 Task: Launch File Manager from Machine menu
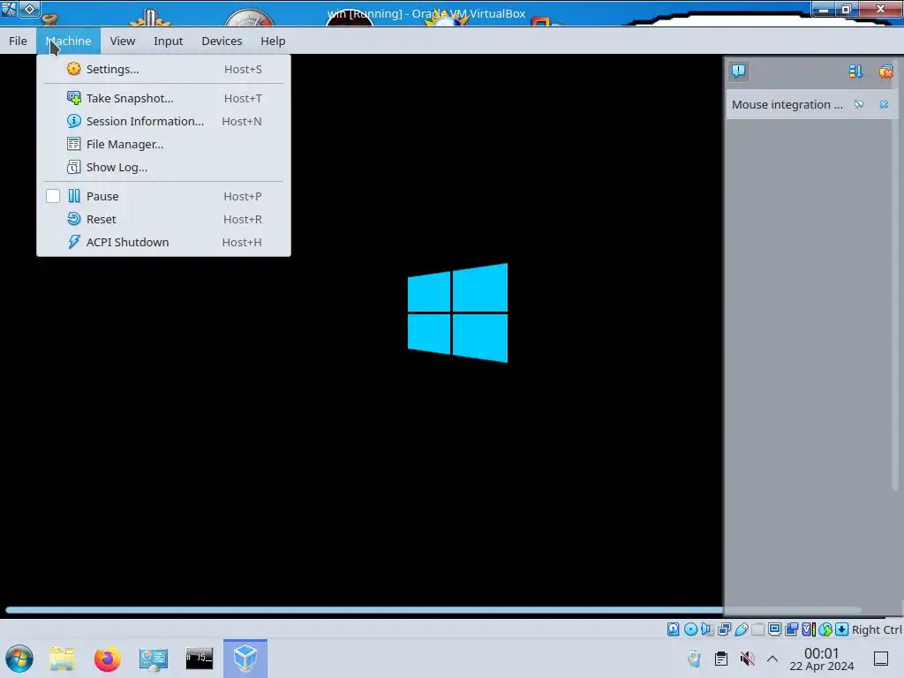click(163, 144)
